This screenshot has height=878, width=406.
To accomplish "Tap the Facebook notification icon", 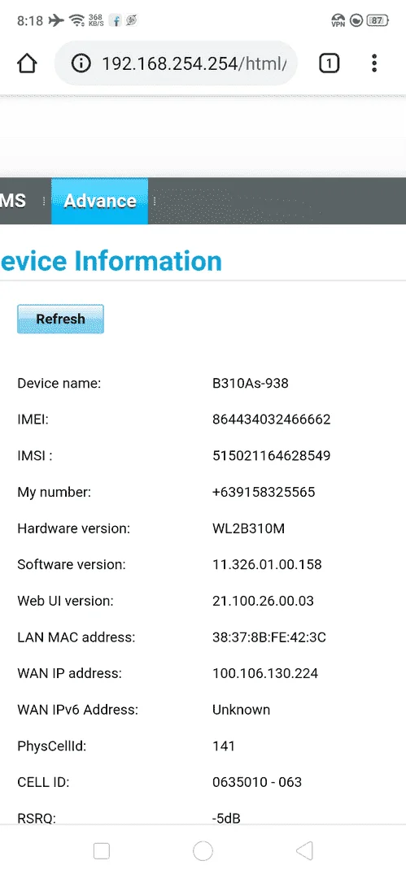I will pyautogui.click(x=116, y=20).
